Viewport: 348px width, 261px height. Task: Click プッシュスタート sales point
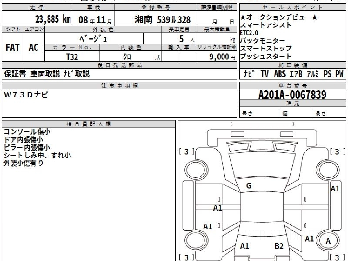(266, 56)
